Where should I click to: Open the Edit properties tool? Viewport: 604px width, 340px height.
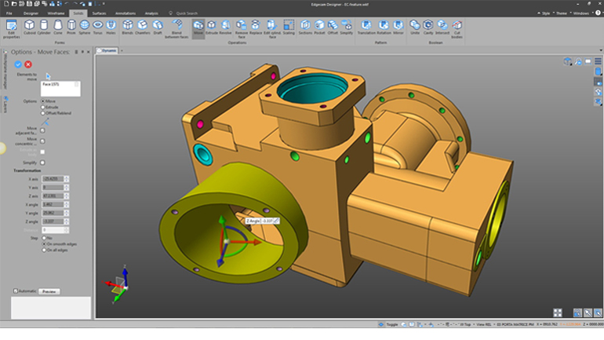click(11, 29)
